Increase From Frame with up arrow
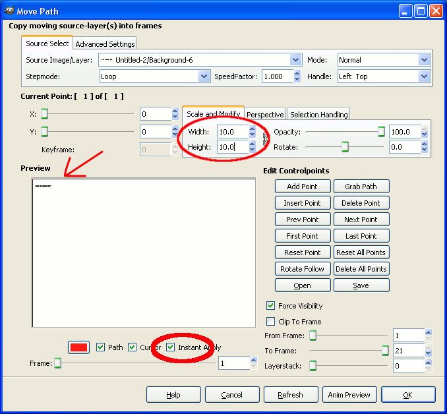447x414 pixels. 428,332
